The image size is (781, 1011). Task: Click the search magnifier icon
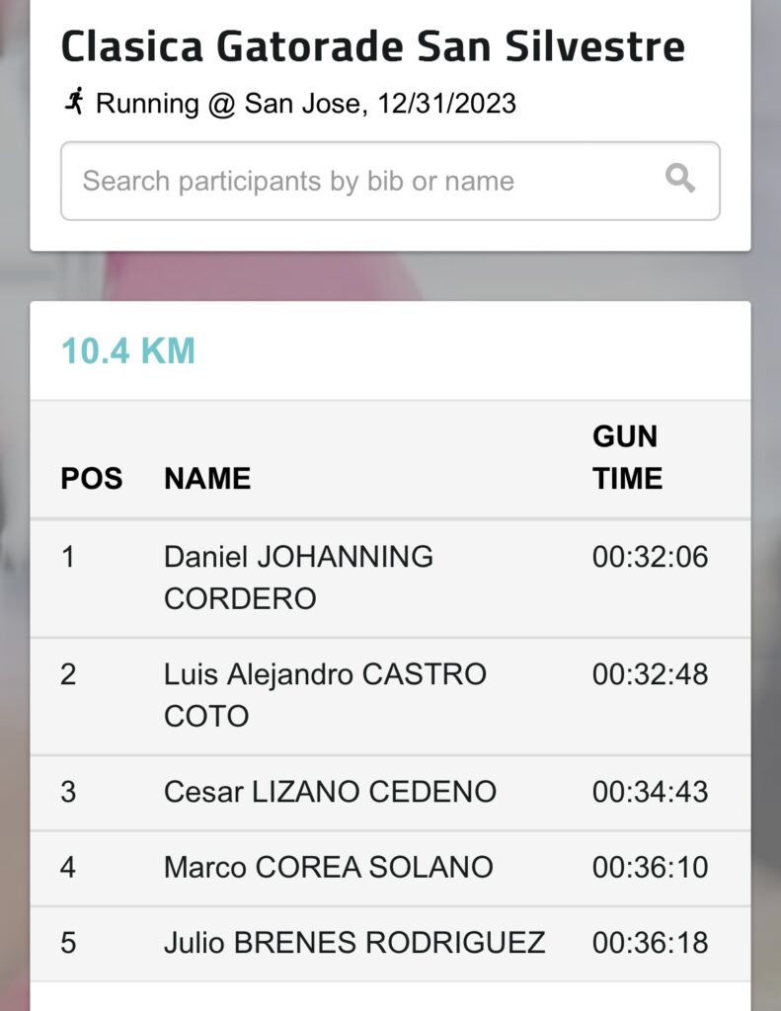[x=680, y=179]
